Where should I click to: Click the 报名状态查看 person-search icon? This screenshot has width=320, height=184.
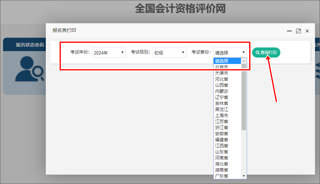click(x=30, y=69)
